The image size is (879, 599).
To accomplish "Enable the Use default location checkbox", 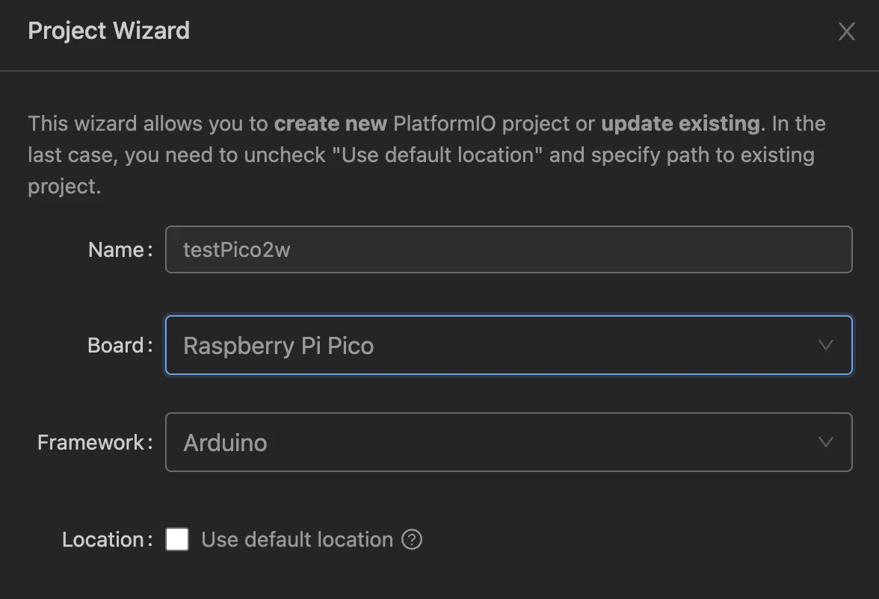I will coord(177,539).
